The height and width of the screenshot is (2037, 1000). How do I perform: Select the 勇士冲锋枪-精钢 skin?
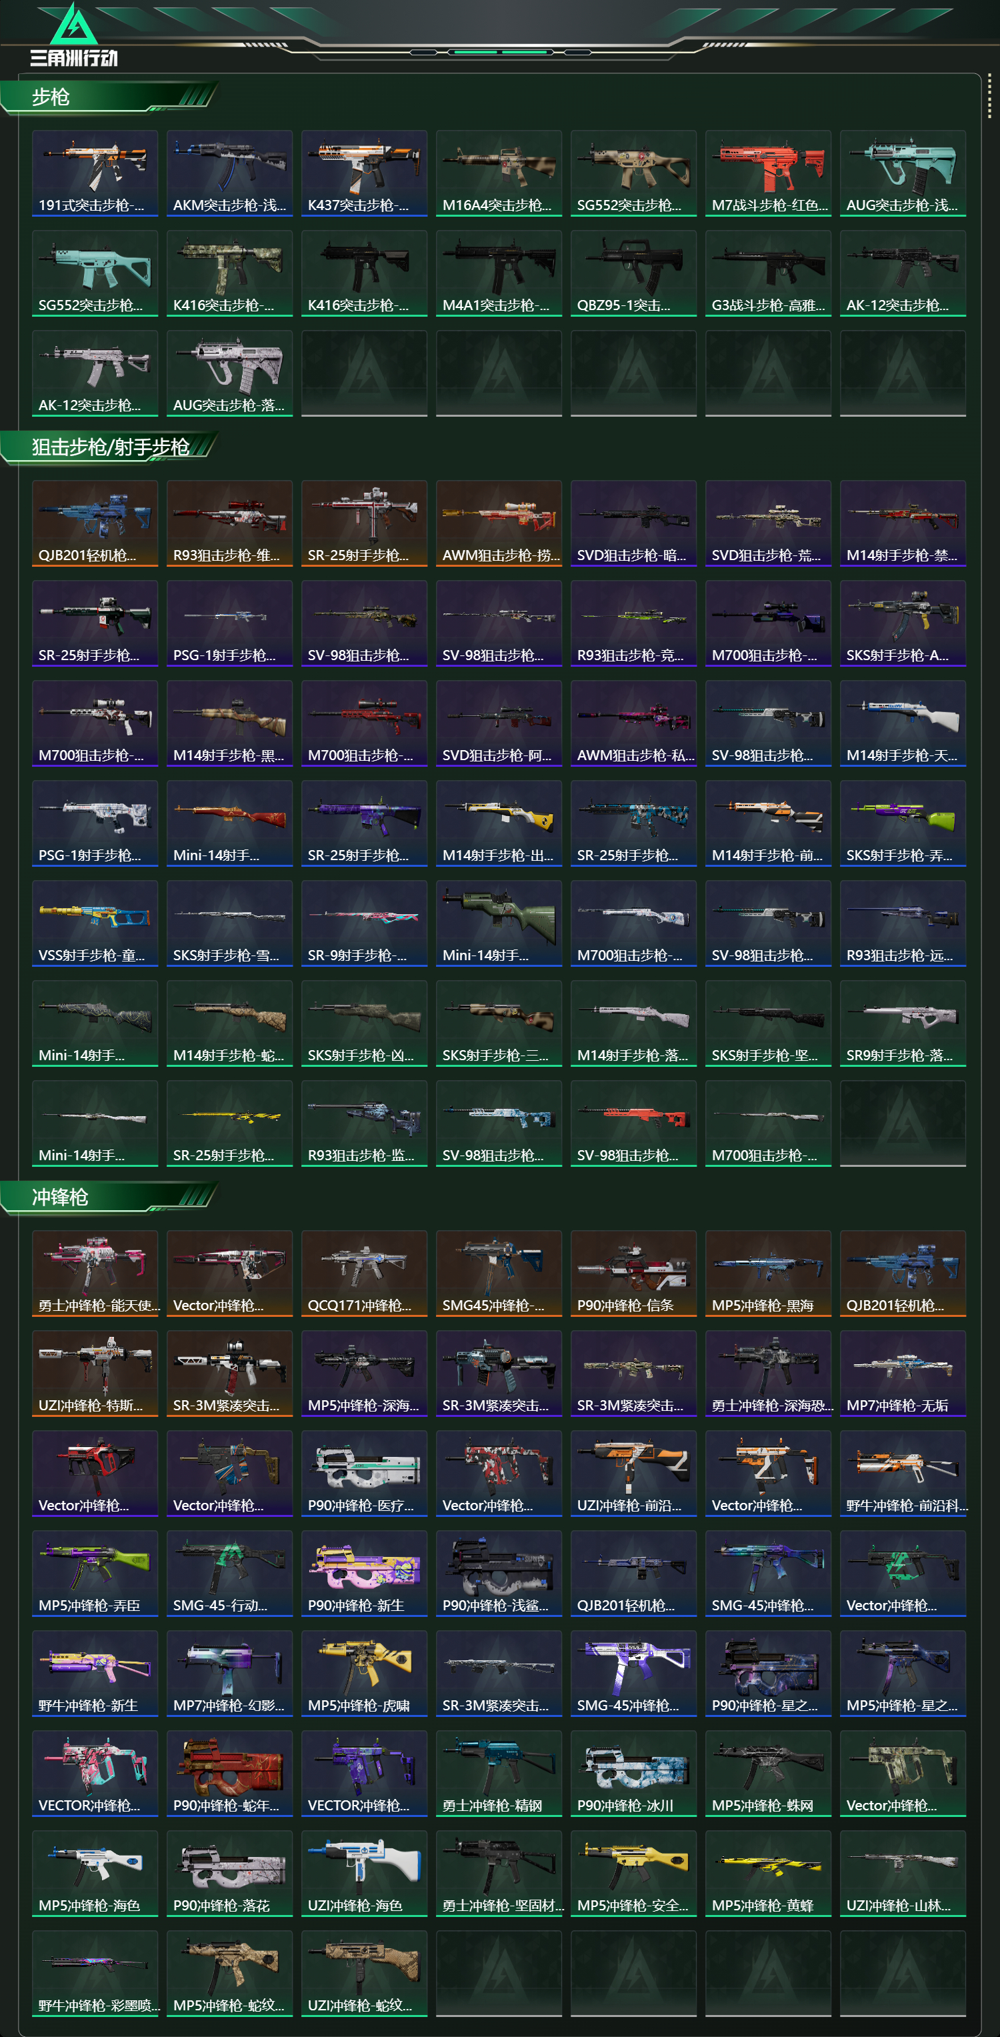(x=499, y=1774)
